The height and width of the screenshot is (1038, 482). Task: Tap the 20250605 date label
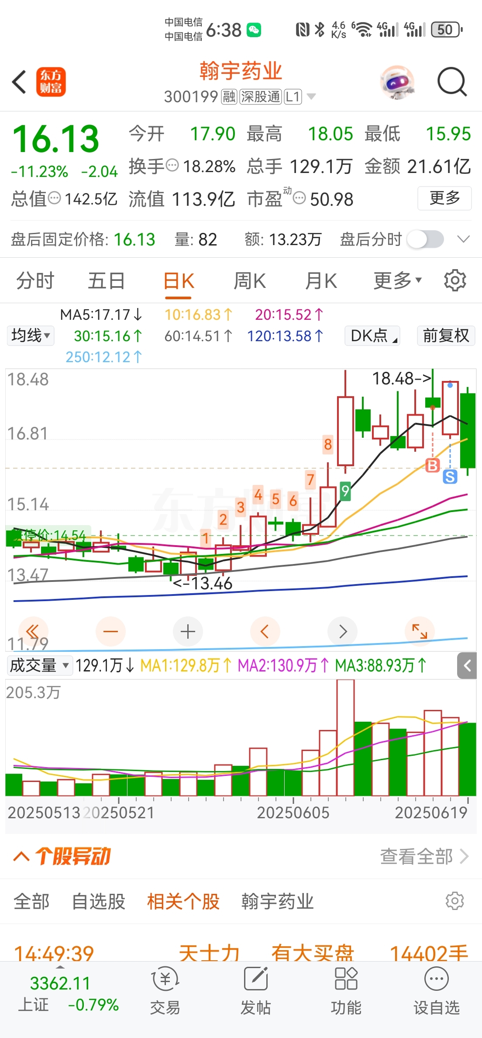293,813
